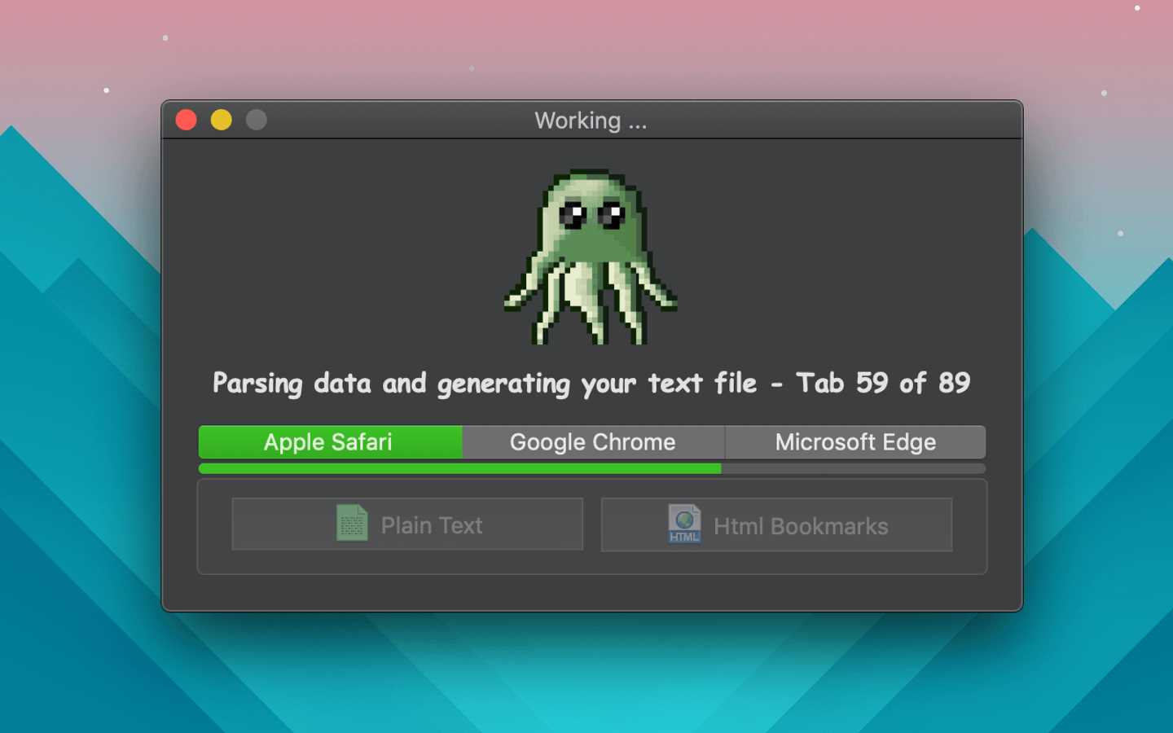The height and width of the screenshot is (733, 1173).
Task: Click the disabled gray zoom button
Action: point(257,121)
